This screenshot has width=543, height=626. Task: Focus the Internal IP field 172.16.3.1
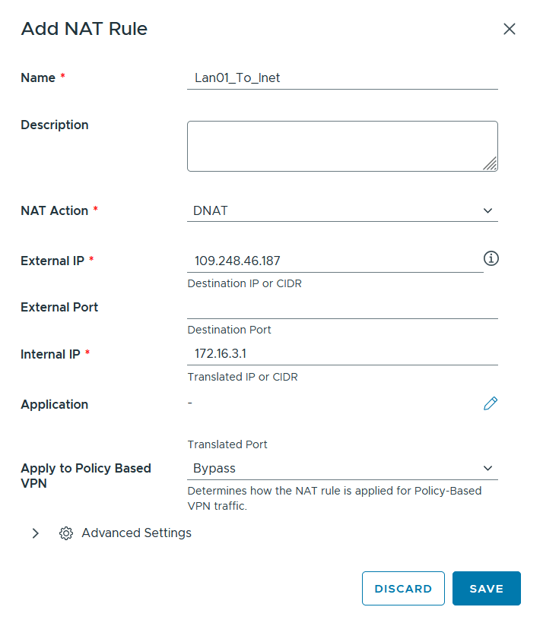[x=342, y=354]
